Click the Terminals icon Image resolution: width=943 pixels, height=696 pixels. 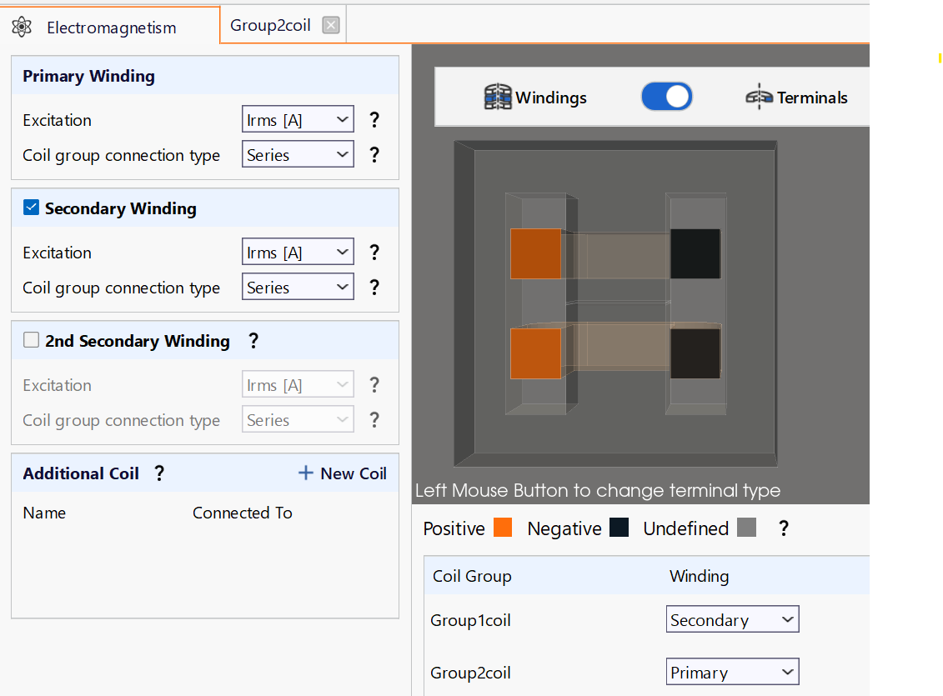[759, 97]
